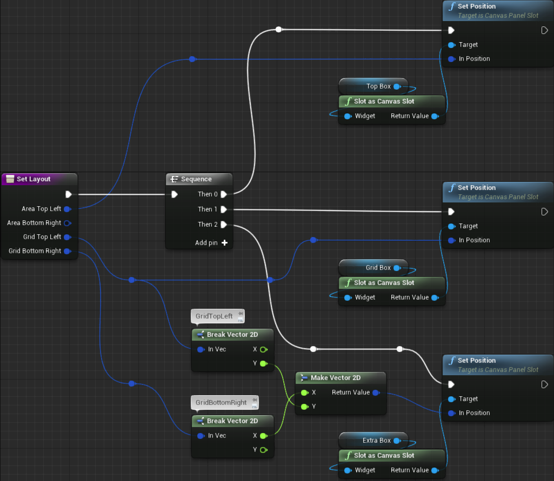Click In Vec pin of GridBottomRight Break Vector
The width and height of the screenshot is (554, 481).
201,436
